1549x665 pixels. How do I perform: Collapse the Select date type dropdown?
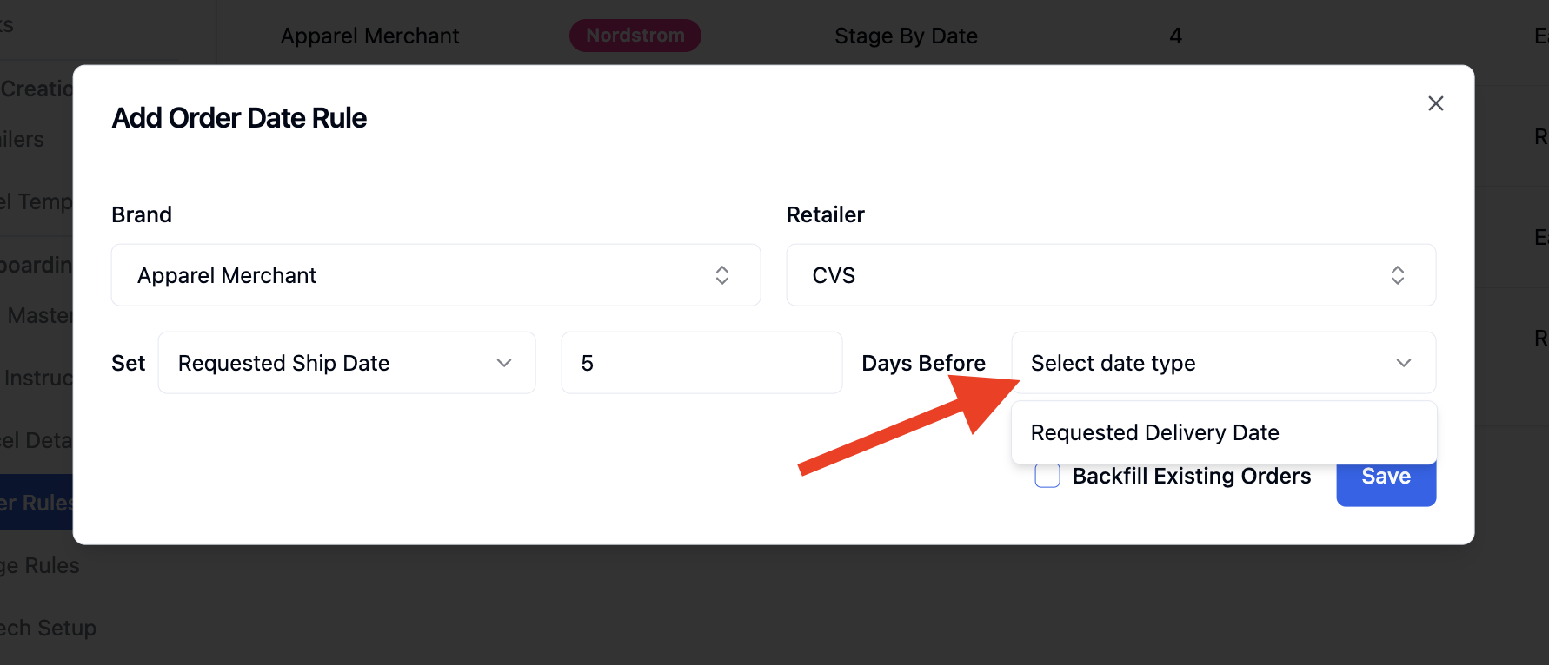1223,363
